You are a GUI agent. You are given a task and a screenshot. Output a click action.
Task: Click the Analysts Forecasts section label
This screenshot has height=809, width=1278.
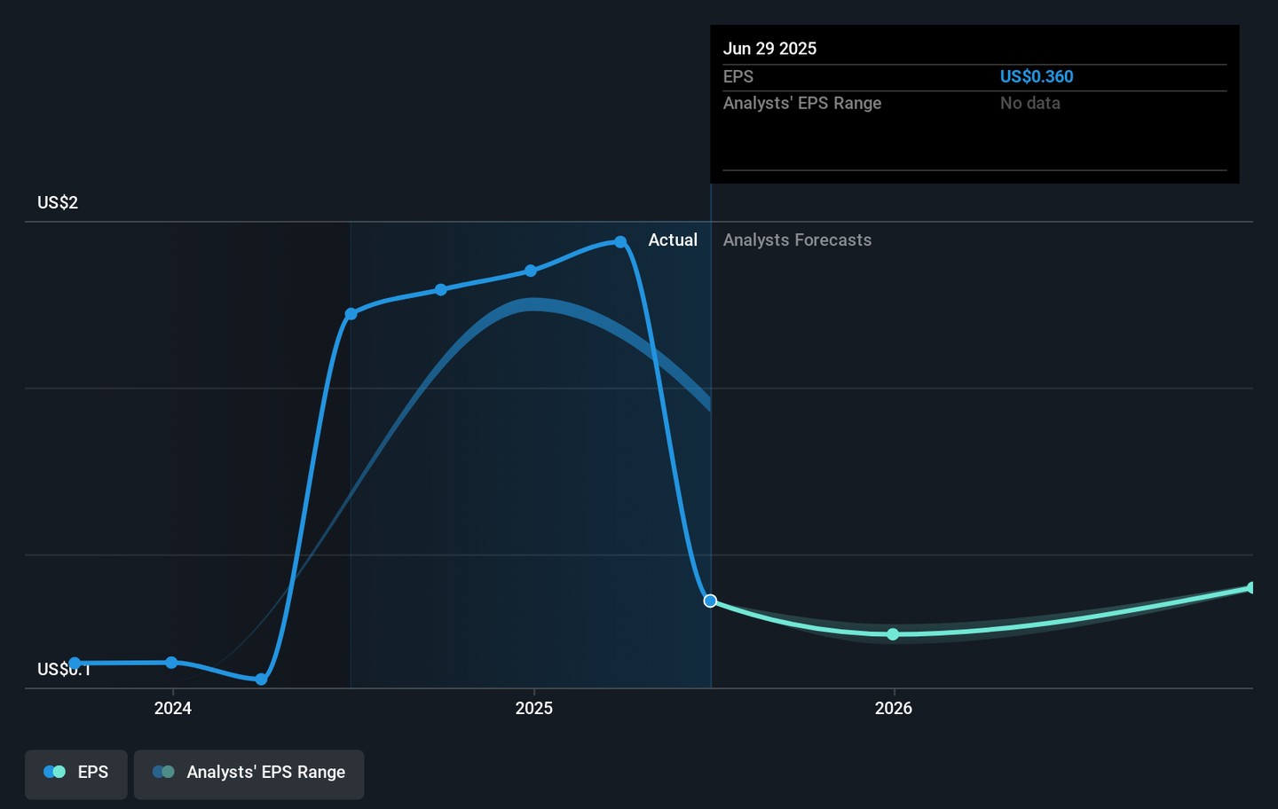797,240
